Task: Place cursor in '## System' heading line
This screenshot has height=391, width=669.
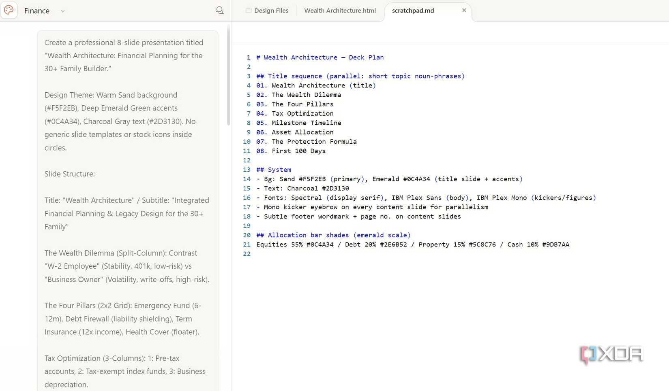Action: [x=274, y=170]
